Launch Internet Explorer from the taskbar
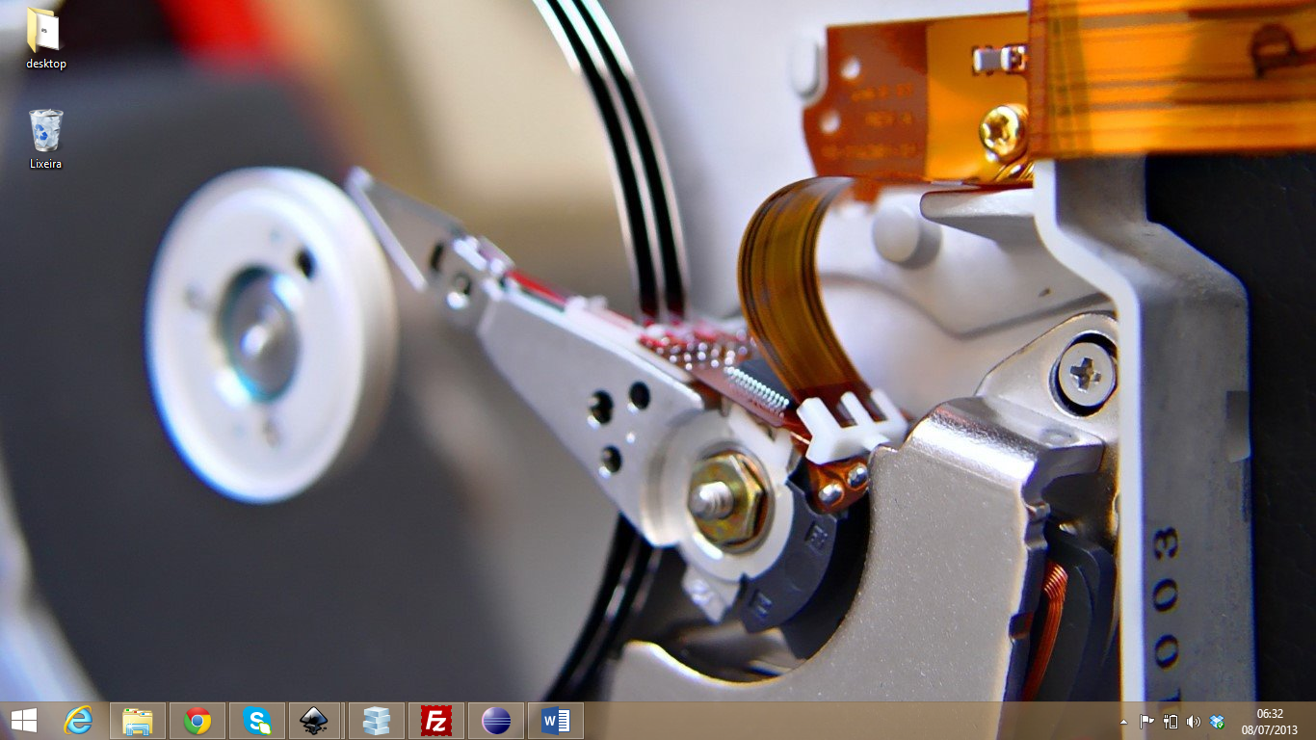This screenshot has width=1316, height=740. [78, 721]
